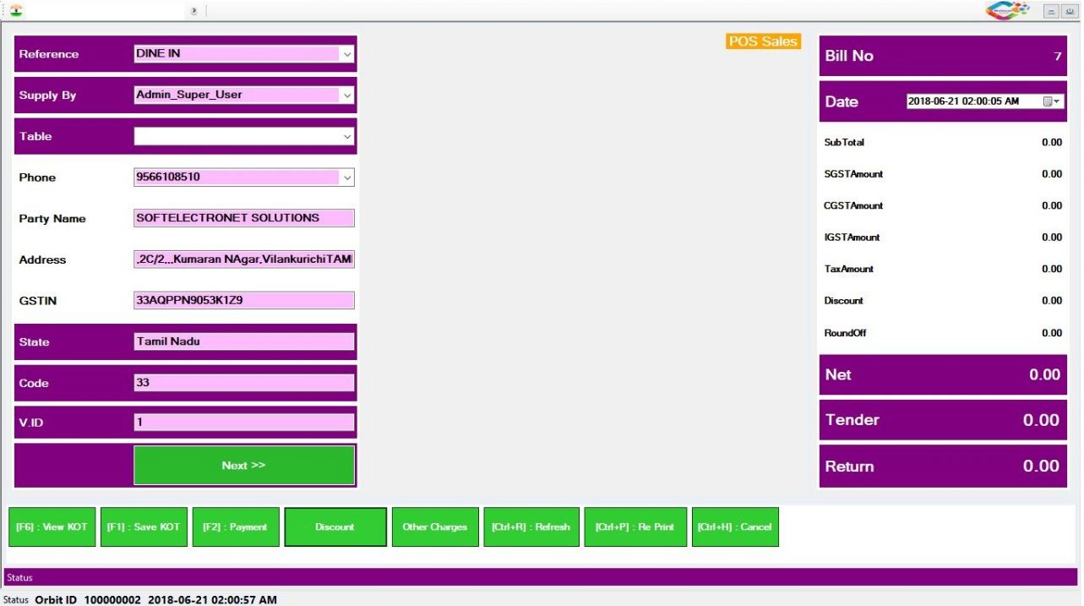
Task: Click the India flag icon in top bar
Action: tap(16, 11)
